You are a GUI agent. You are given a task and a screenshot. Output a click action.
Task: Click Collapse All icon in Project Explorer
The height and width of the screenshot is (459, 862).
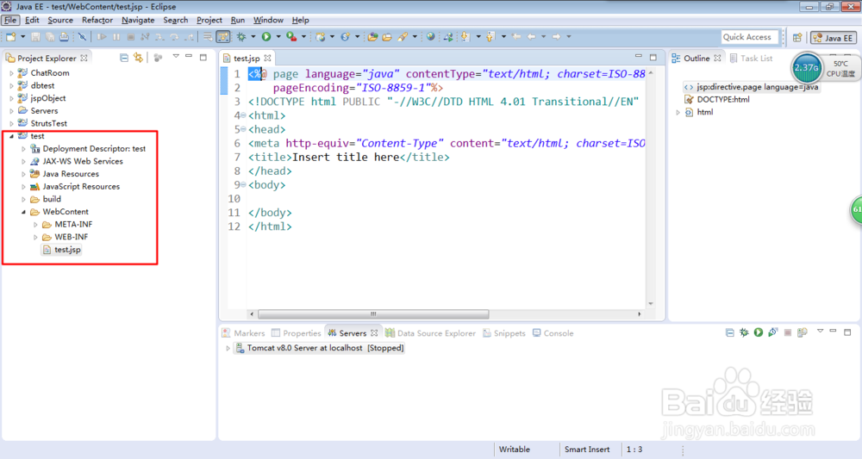tap(123, 58)
